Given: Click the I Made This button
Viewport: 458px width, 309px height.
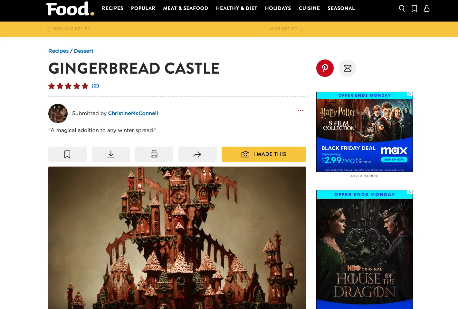Looking at the screenshot, I should click(x=264, y=154).
